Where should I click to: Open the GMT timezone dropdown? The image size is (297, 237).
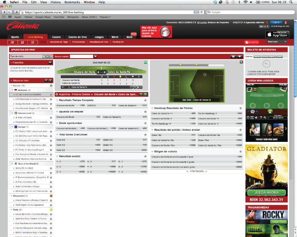point(264,27)
